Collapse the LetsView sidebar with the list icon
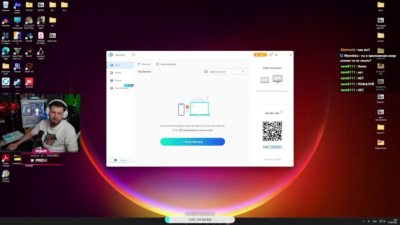Image resolution: width=400 pixels, height=225 pixels. point(133,55)
